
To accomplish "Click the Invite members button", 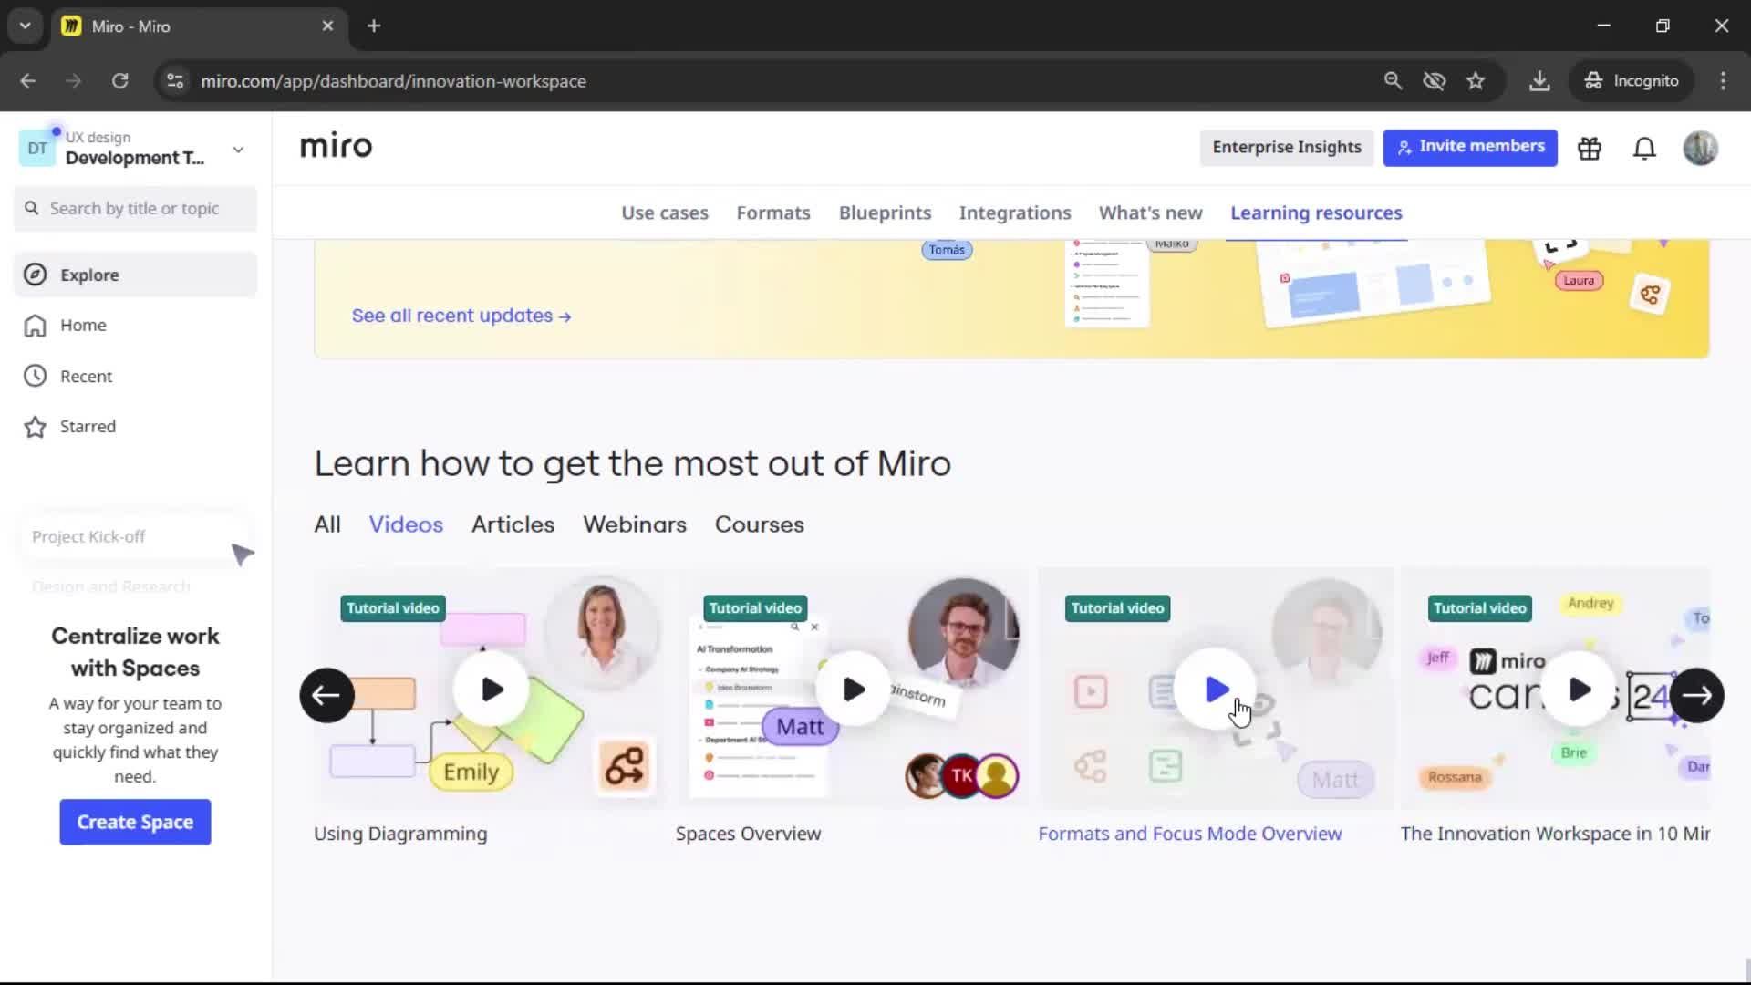I will click(1470, 148).
